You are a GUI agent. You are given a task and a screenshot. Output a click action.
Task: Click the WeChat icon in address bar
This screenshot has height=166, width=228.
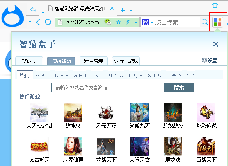point(108,22)
